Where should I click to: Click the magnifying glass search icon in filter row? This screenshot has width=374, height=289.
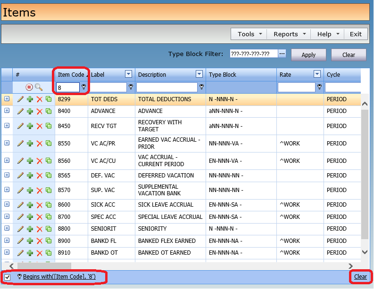tap(39, 87)
